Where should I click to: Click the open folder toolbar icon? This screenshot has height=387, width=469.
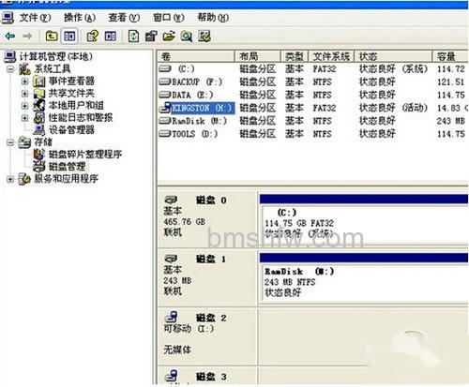(169, 36)
